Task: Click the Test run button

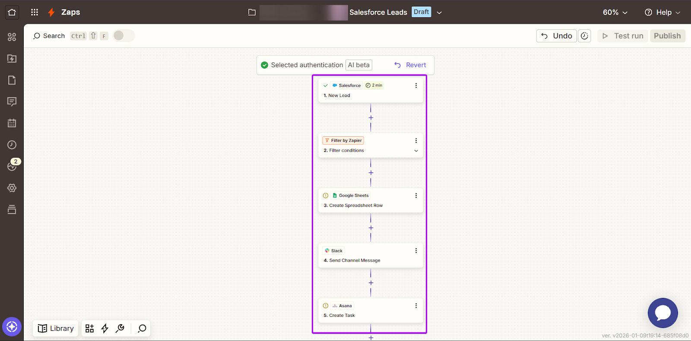Action: click(622, 36)
